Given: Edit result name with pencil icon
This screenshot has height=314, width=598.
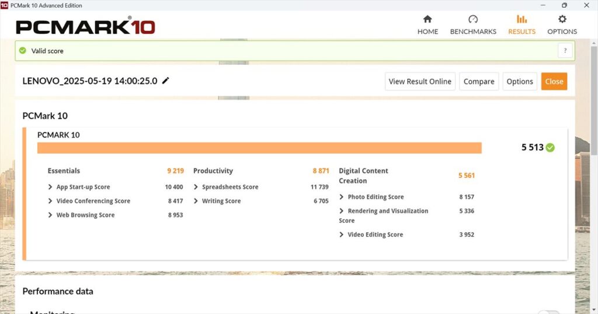Looking at the screenshot, I should (x=165, y=81).
